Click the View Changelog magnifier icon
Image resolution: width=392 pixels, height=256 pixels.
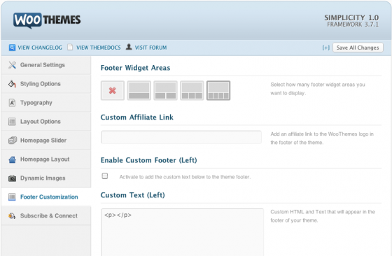click(x=12, y=48)
